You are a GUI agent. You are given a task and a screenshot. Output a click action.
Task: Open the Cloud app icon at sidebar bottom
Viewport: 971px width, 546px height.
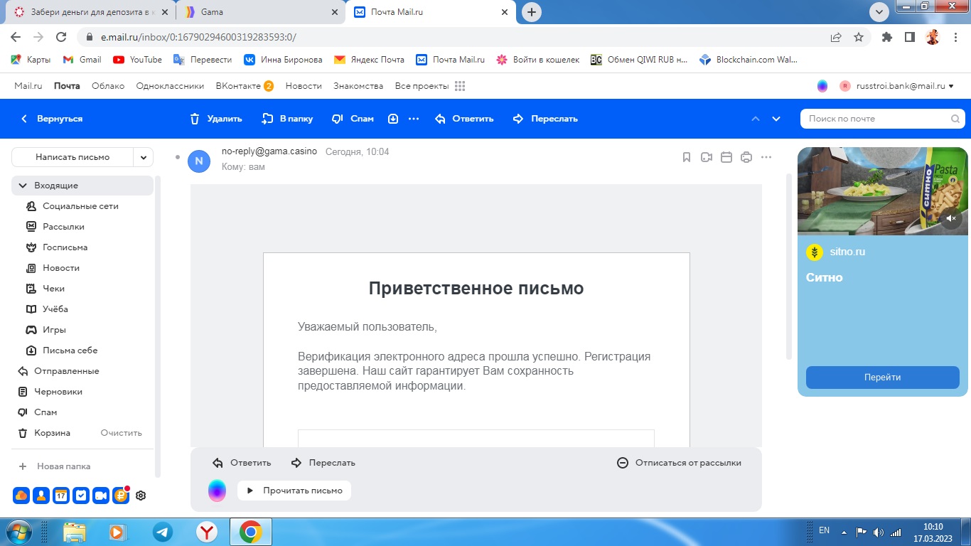(21, 496)
